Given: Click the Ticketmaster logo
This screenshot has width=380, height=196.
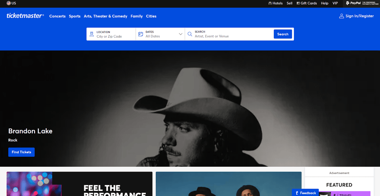Looking at the screenshot, I should pos(25,16).
